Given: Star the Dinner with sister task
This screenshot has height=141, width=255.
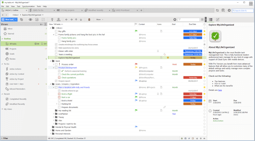Looking at the screenshot, I should coord(204,51).
